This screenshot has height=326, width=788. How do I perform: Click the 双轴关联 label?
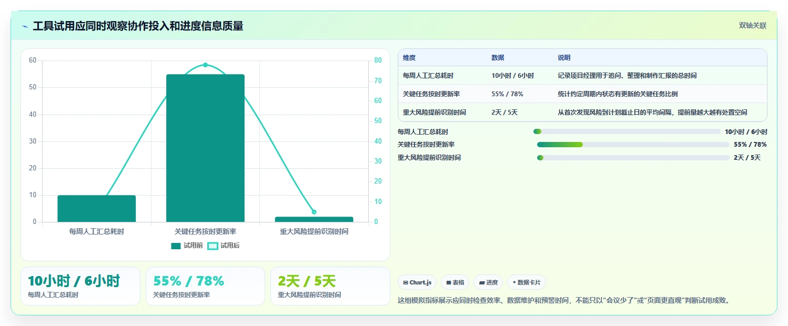click(753, 25)
